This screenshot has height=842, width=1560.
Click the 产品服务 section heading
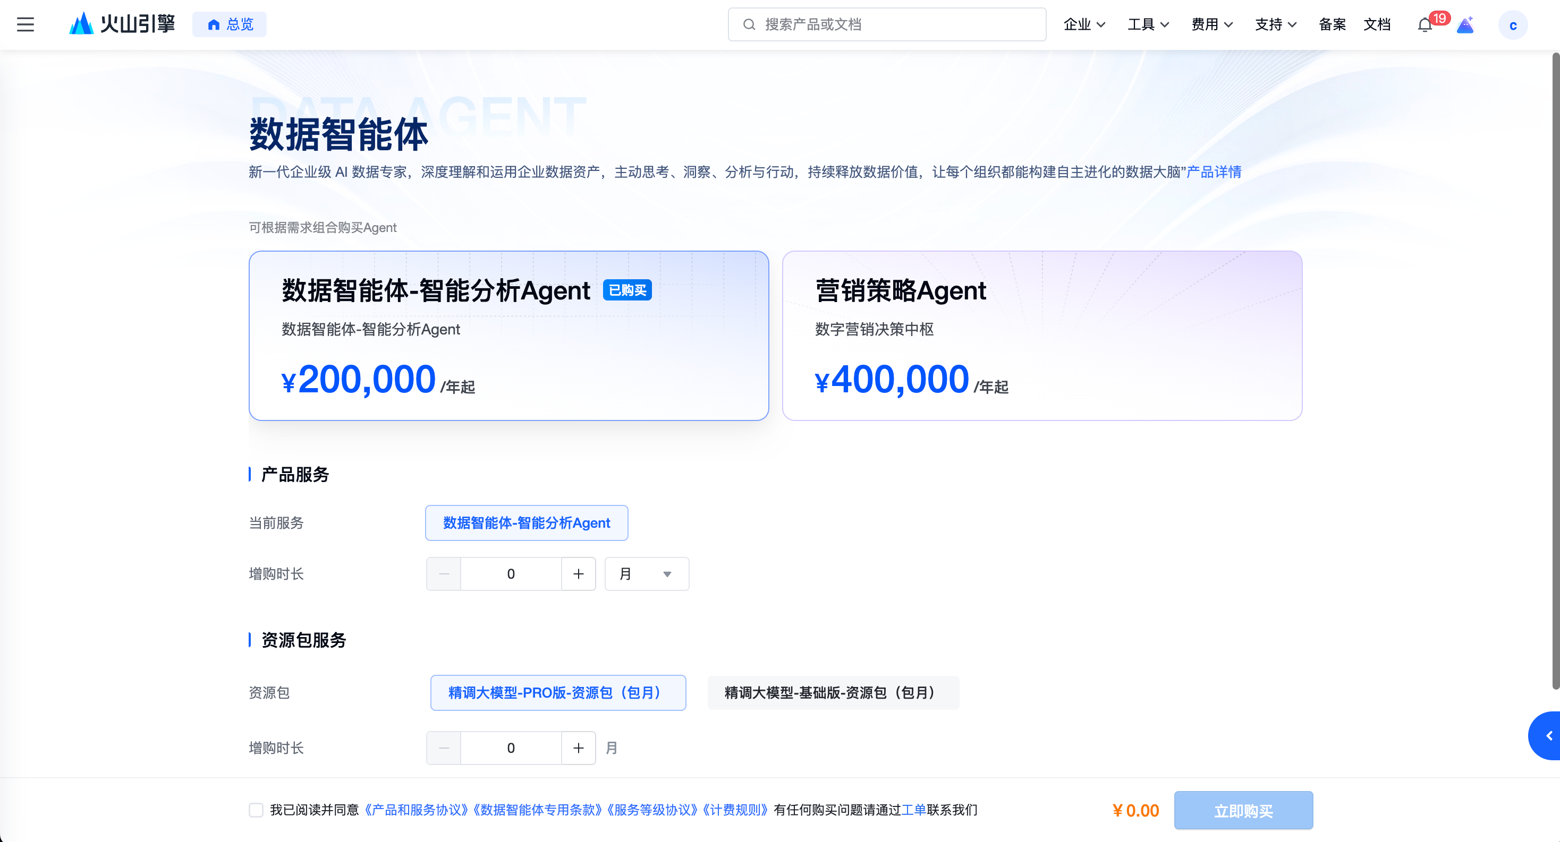(x=295, y=474)
